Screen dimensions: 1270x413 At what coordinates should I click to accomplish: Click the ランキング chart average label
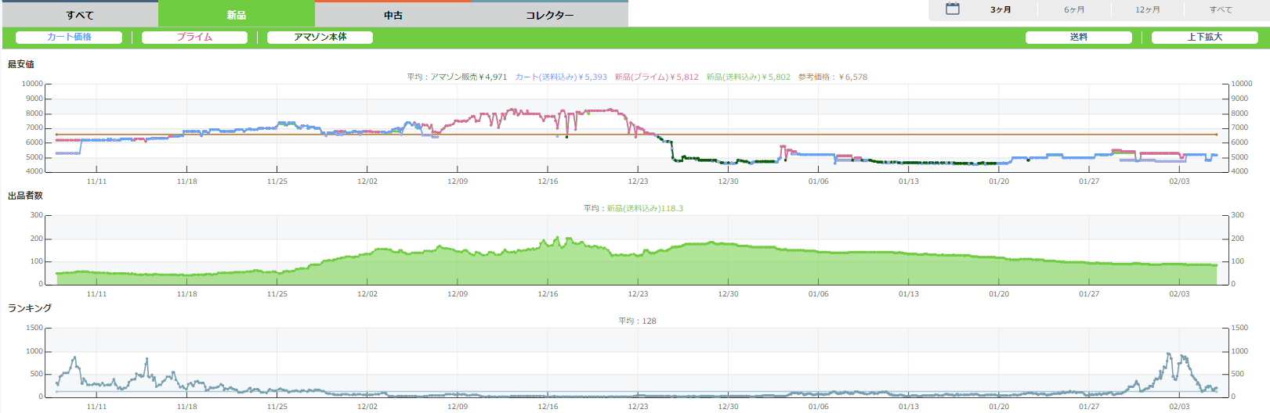(x=637, y=321)
